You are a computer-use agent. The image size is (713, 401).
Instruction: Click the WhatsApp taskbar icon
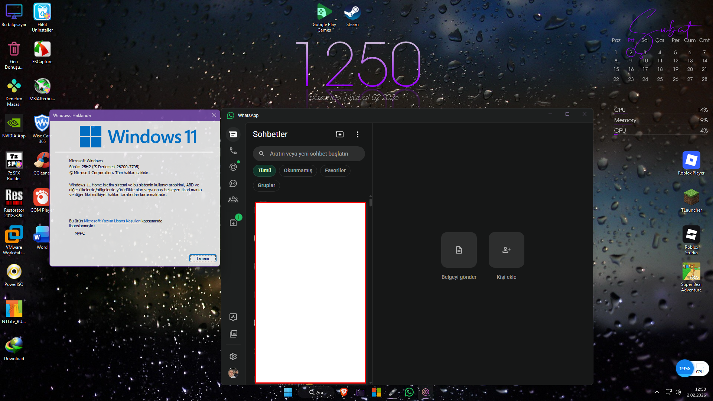[x=409, y=392]
